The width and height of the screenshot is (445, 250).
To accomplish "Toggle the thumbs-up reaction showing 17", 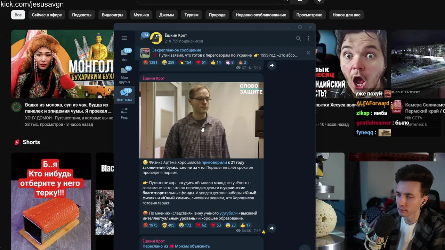I will click(245, 225).
